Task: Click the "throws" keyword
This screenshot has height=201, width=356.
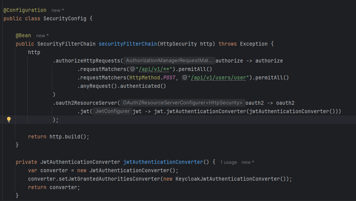Action: (227, 44)
